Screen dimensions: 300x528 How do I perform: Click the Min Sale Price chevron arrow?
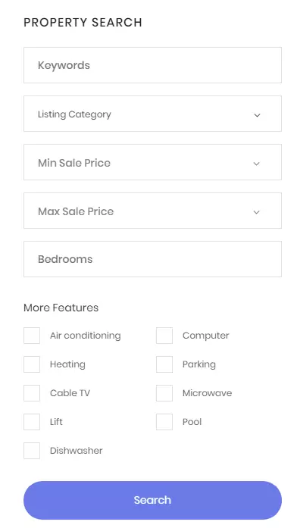(257, 164)
